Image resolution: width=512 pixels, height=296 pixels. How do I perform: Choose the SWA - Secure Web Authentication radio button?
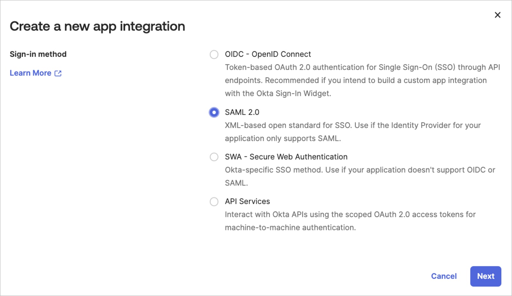tap(214, 157)
